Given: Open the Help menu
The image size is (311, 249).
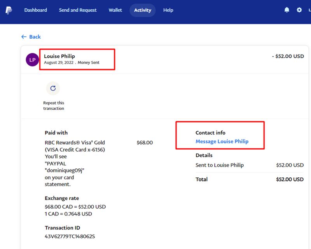Looking at the screenshot, I should pos(168,10).
